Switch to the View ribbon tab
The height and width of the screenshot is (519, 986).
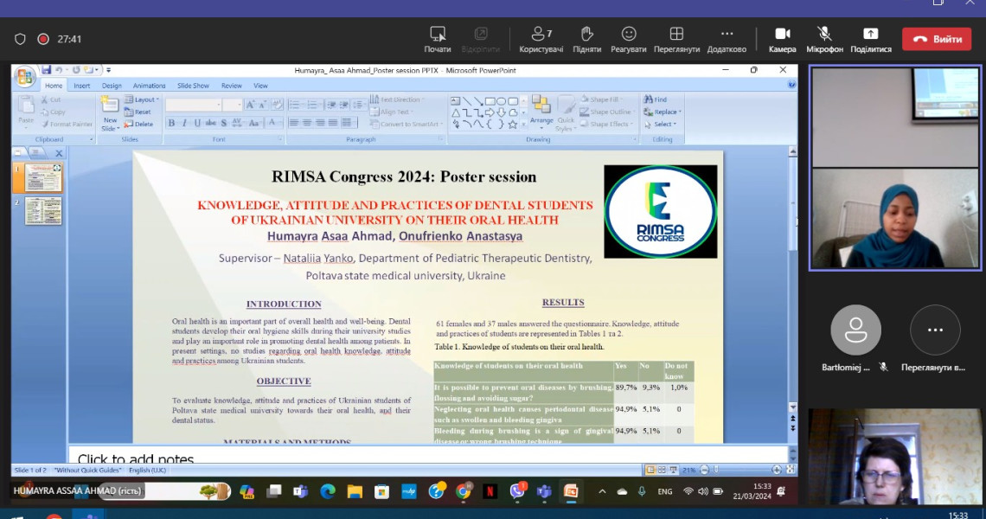[x=260, y=86]
